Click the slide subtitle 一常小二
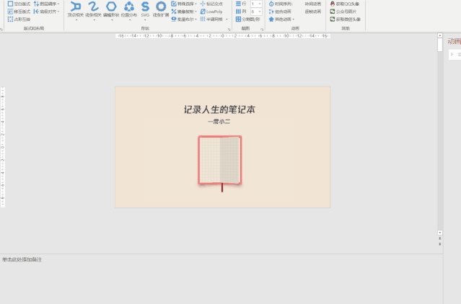This screenshot has width=461, height=304. coord(219,122)
